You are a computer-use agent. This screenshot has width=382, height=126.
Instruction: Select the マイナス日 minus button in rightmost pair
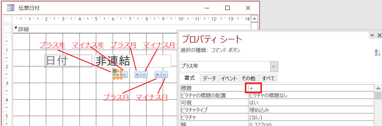pos(164,75)
